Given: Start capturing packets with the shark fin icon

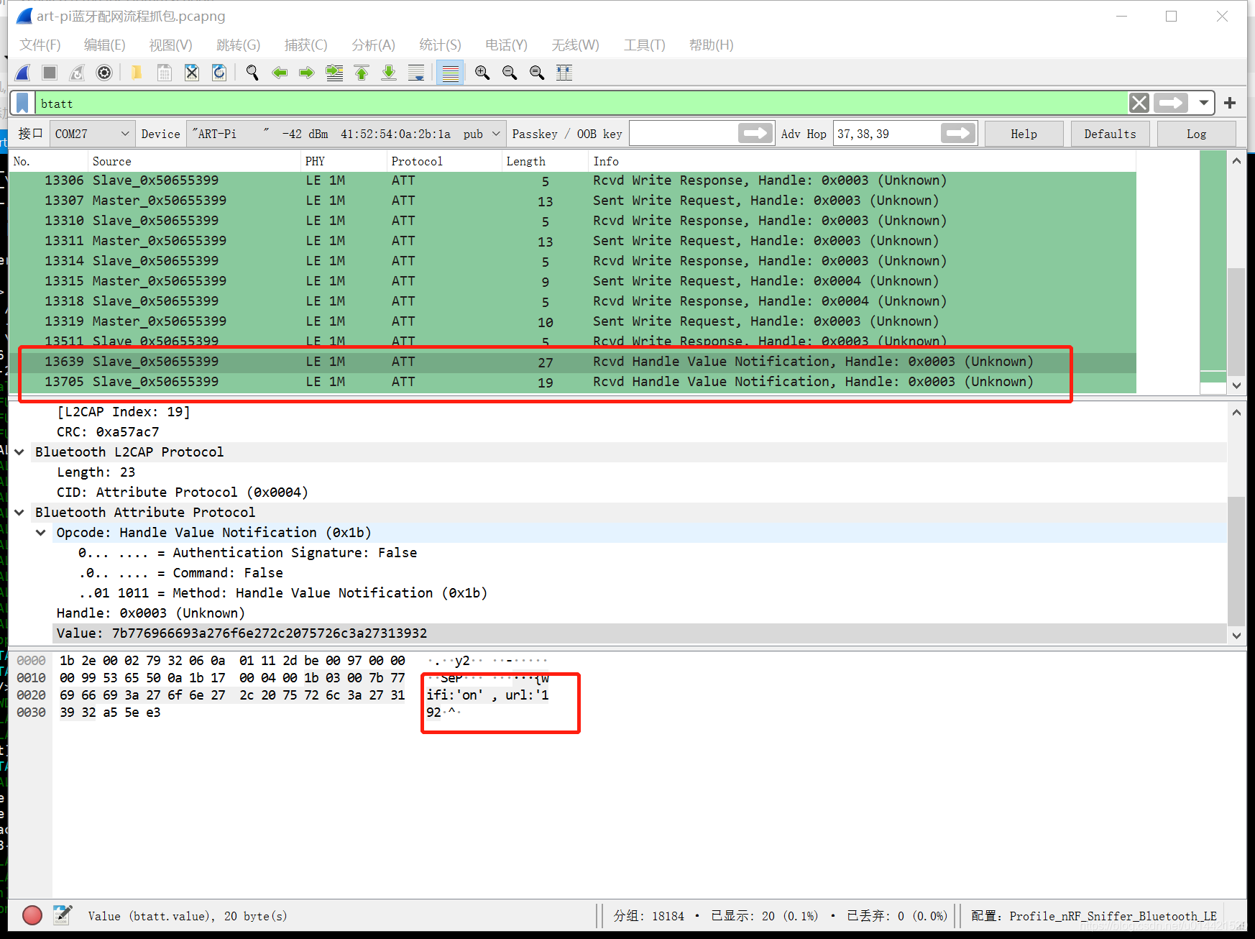Looking at the screenshot, I should click(x=23, y=73).
